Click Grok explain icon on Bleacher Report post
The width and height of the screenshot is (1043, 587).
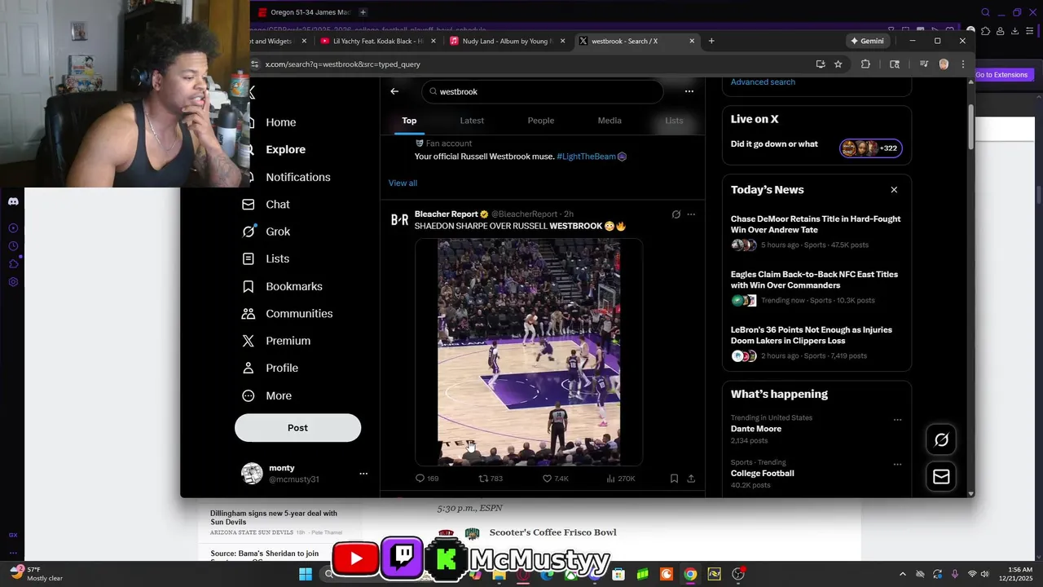pyautogui.click(x=676, y=214)
